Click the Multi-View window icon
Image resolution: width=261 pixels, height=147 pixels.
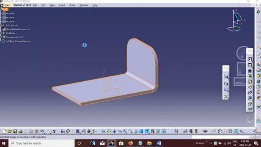[x=141, y=131]
